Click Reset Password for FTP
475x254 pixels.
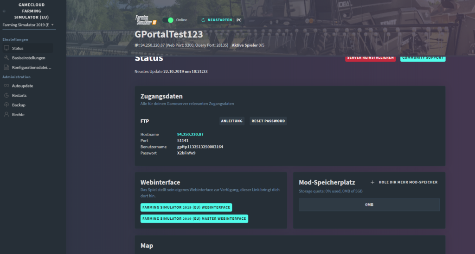click(x=268, y=121)
